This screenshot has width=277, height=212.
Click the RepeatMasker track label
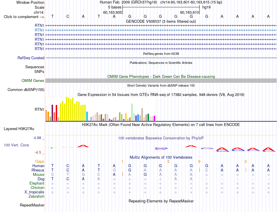pos(32,205)
